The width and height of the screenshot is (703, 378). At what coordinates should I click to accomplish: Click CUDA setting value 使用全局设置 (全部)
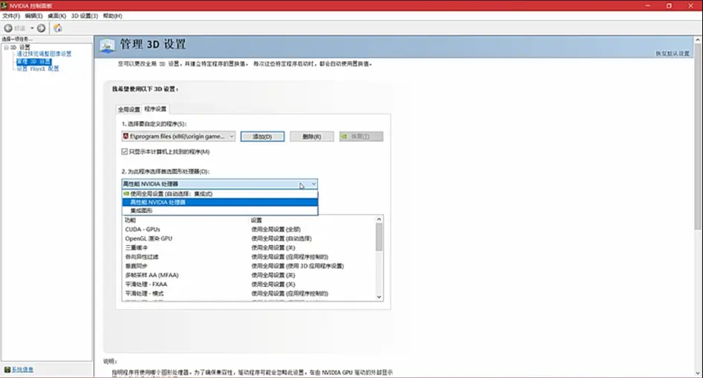click(276, 229)
